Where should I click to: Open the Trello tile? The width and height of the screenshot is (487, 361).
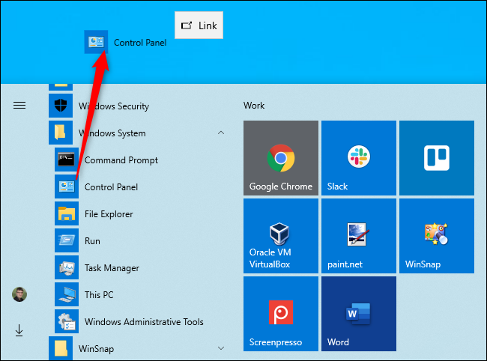[436, 157]
